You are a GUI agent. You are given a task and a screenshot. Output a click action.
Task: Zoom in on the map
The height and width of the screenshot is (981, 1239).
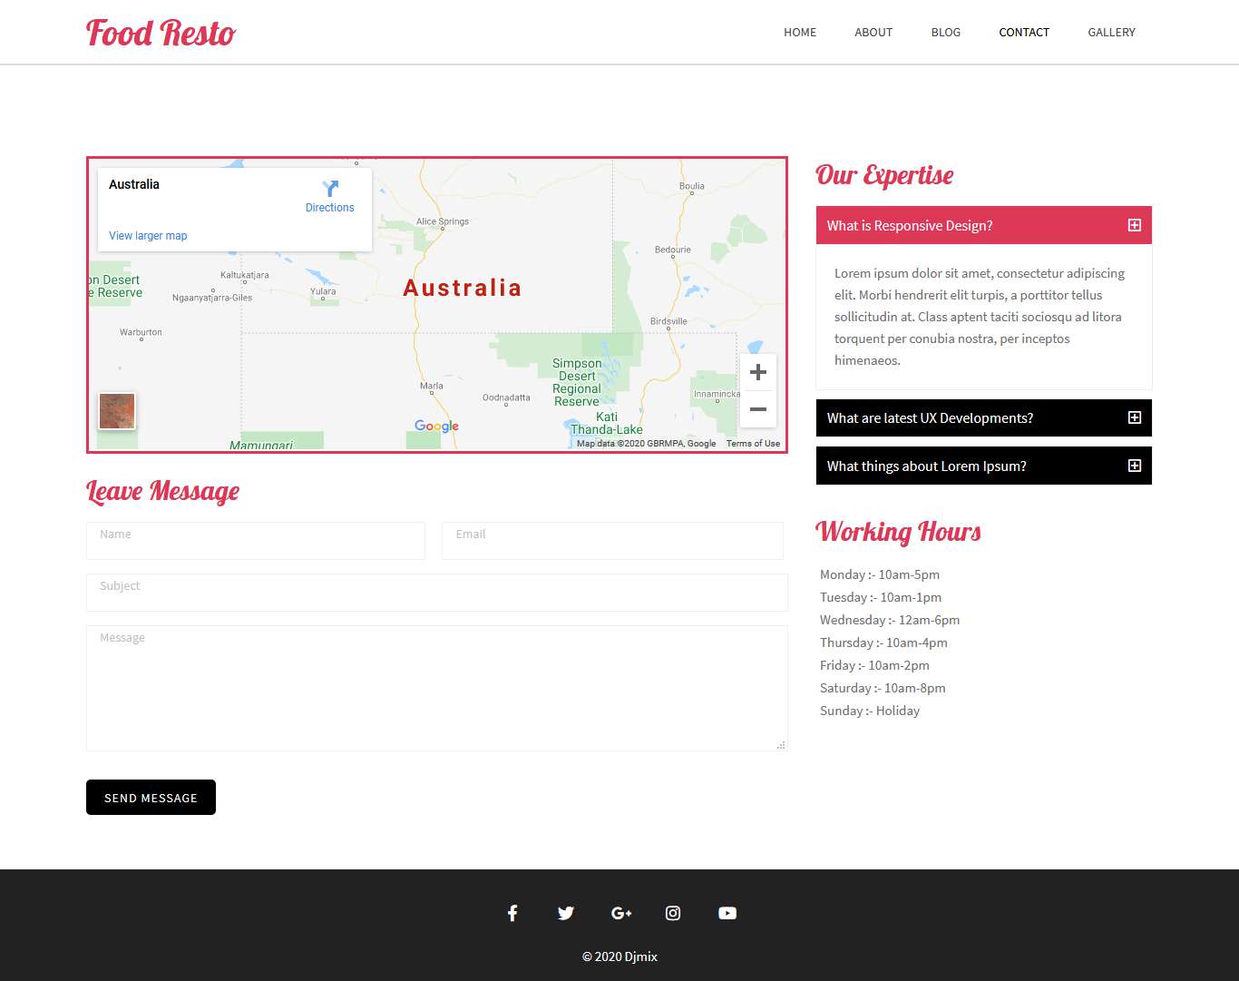tap(758, 372)
